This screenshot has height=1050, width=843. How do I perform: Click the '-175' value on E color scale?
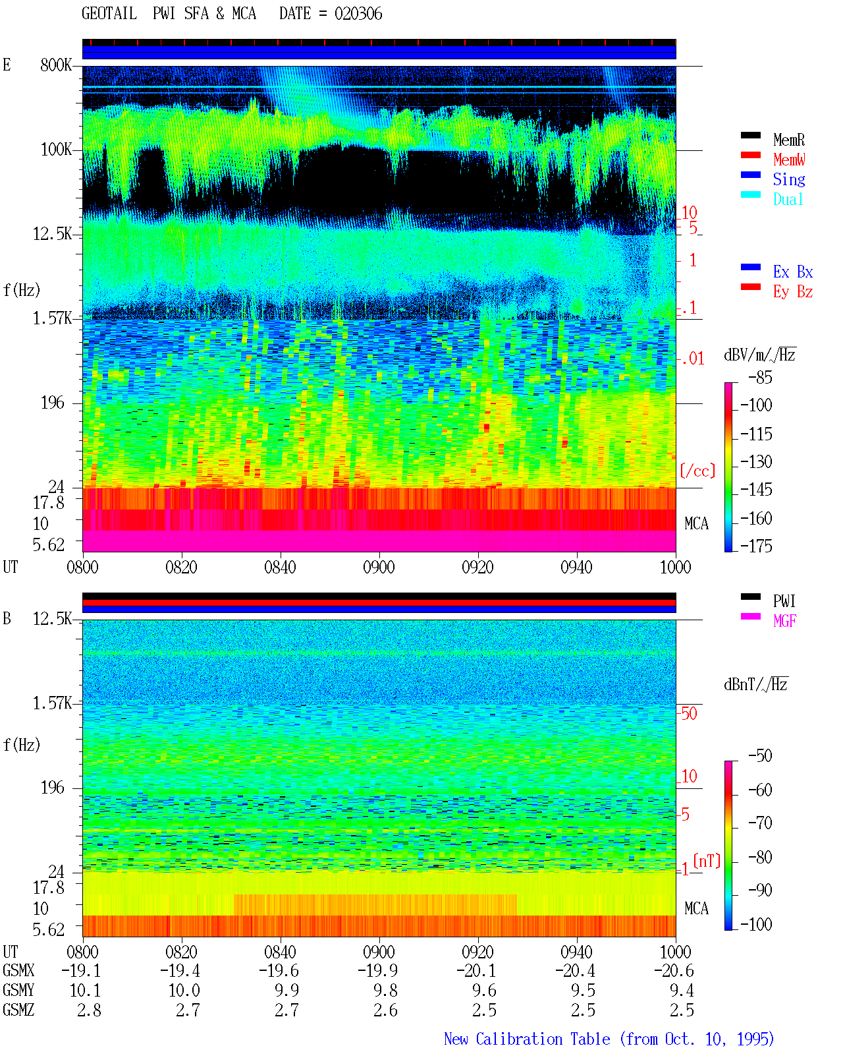(756, 546)
